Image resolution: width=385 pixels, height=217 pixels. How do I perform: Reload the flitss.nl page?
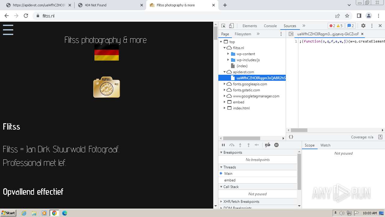pyautogui.click(x=26, y=16)
